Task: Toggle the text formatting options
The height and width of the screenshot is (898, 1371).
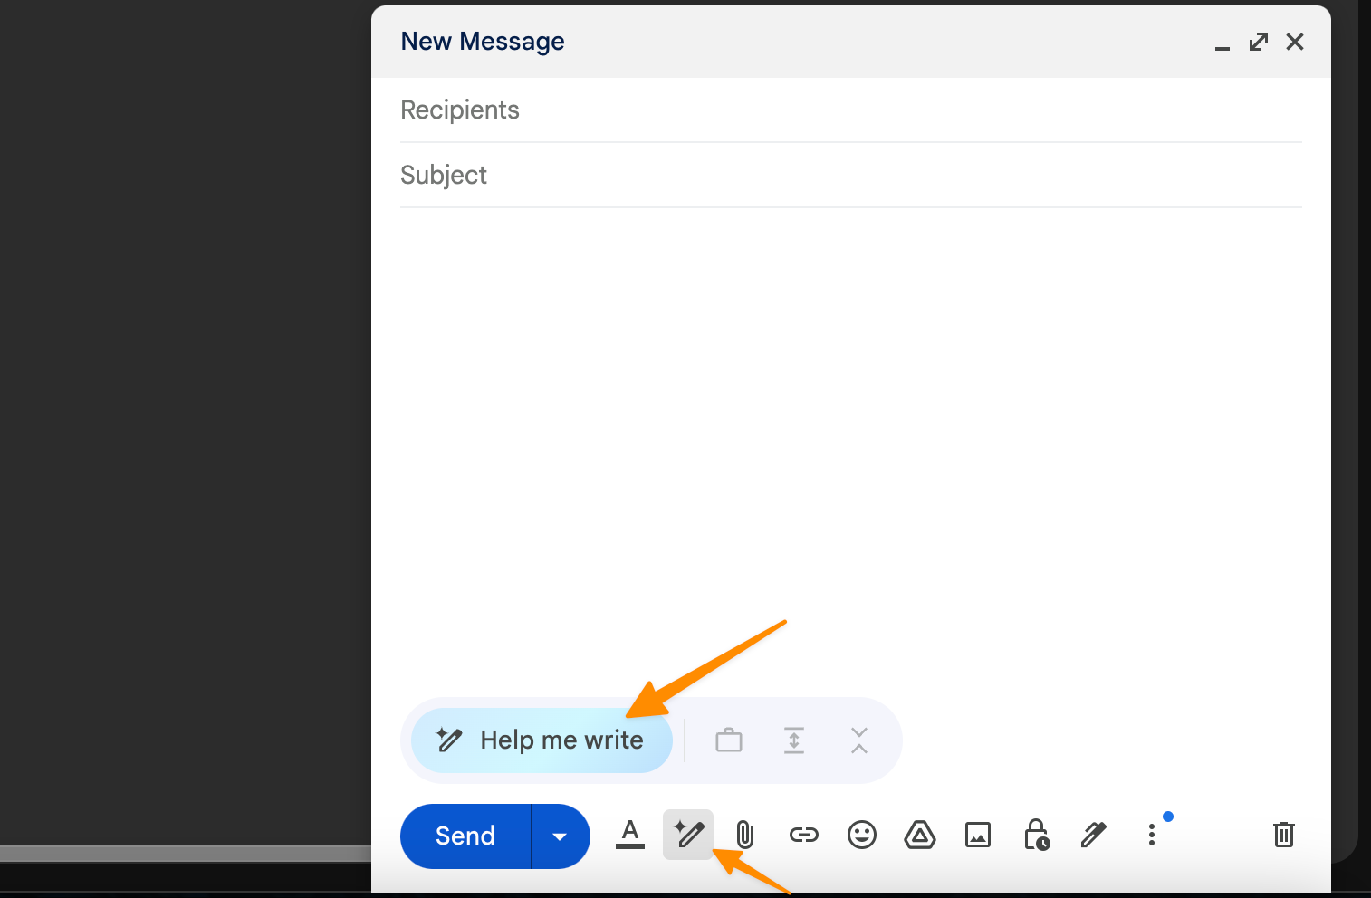Action: click(630, 835)
